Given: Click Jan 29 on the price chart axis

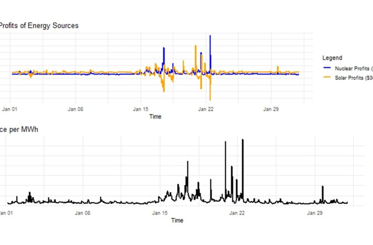Looking at the screenshot, I should [315, 213].
